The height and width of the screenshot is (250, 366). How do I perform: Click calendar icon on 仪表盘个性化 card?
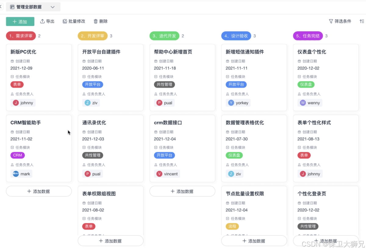pyautogui.click(x=299, y=61)
